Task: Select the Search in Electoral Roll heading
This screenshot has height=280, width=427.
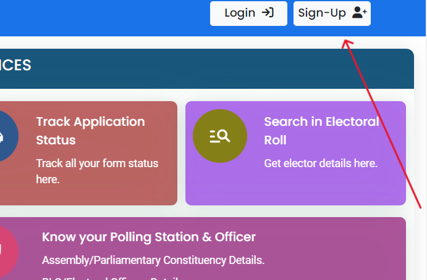Action: pyautogui.click(x=321, y=131)
